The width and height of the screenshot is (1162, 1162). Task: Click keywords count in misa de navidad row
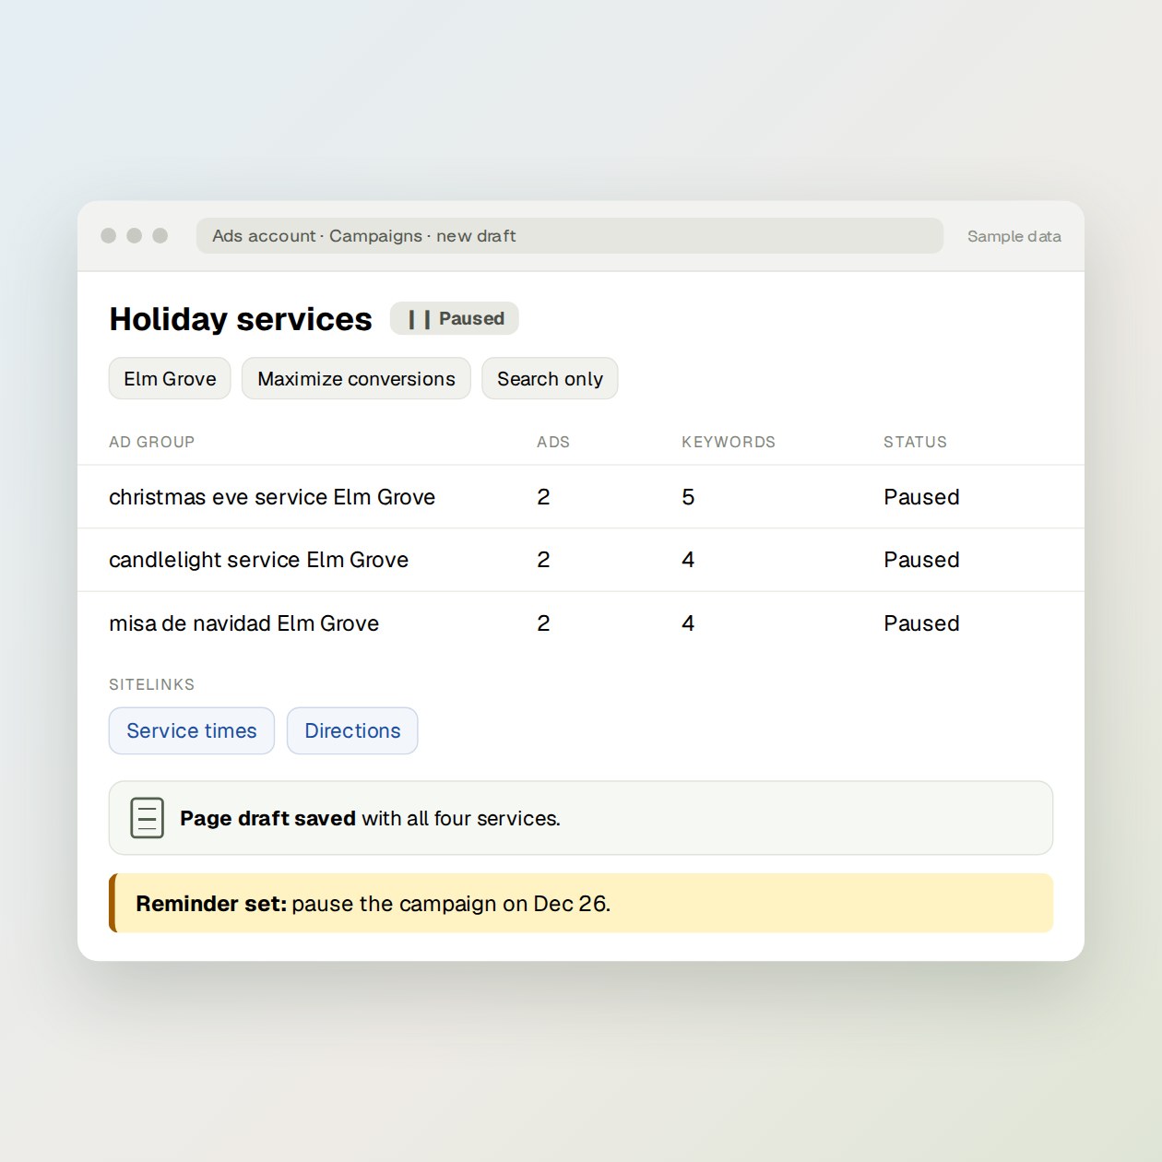(688, 623)
